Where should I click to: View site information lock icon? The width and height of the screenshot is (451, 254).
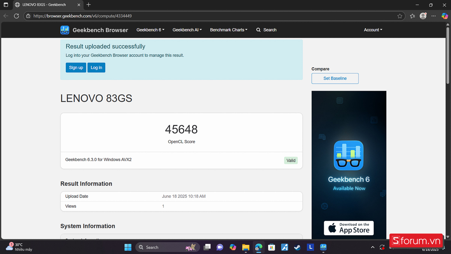coord(28,16)
